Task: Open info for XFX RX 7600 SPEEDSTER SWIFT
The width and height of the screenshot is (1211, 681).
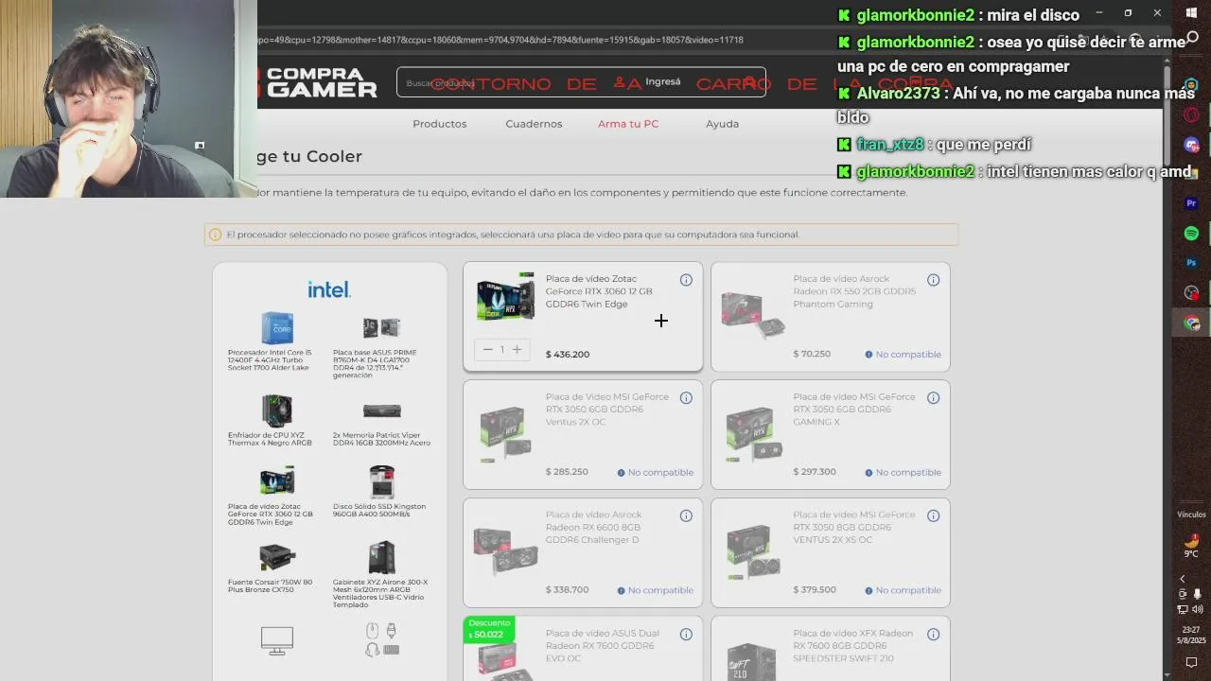Action: click(x=933, y=635)
